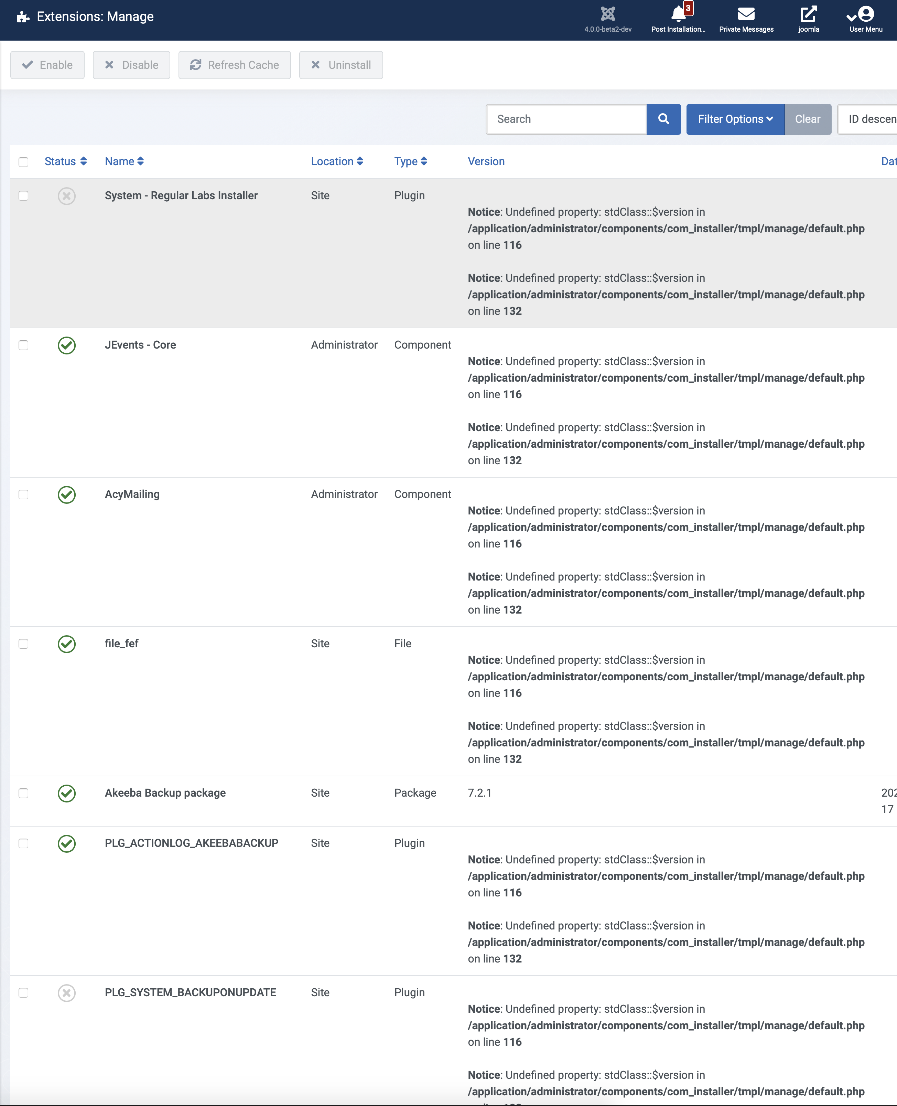Check the file_fef row checkbox
Viewport: 897px width, 1106px height.
pos(23,644)
